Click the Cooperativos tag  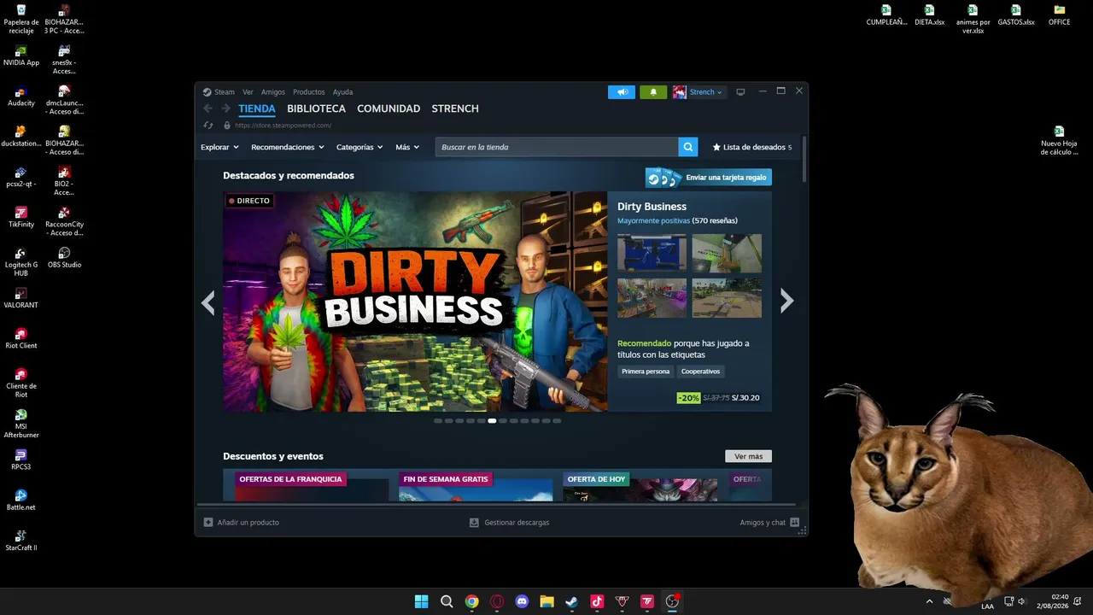click(x=700, y=372)
